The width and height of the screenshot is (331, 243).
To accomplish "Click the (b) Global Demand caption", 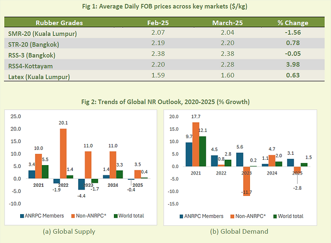I will (x=239, y=231).
